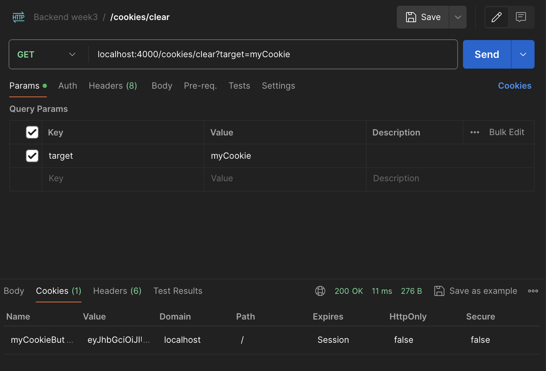
Task: Open the response Body tab
Action: point(14,291)
